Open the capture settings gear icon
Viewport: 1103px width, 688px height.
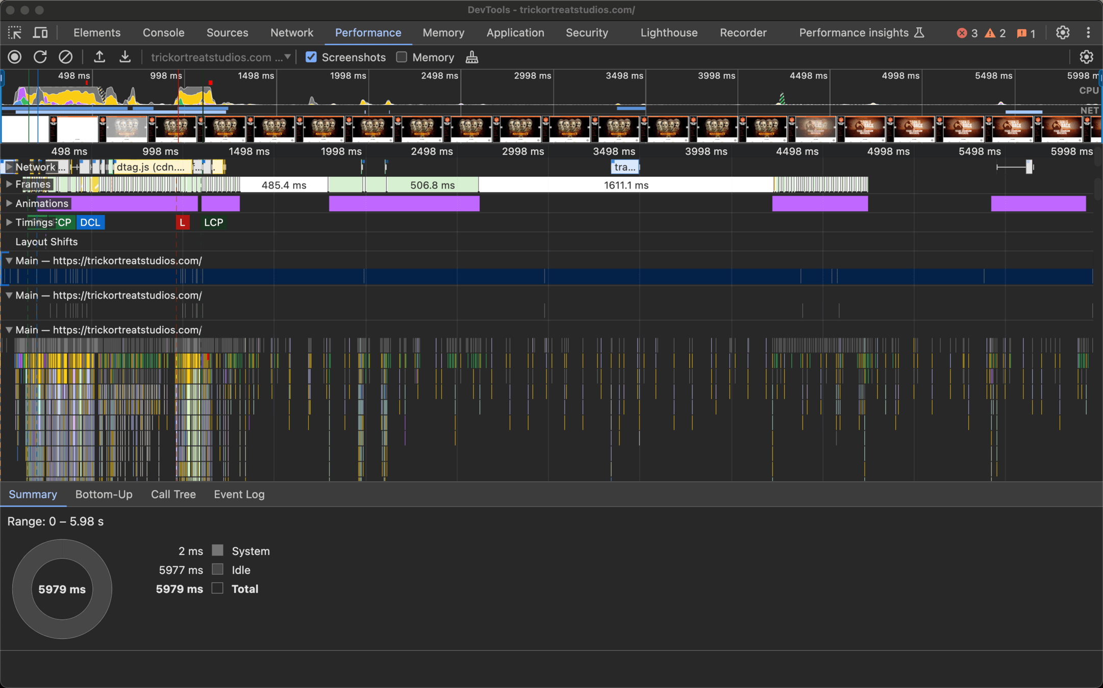(x=1086, y=57)
